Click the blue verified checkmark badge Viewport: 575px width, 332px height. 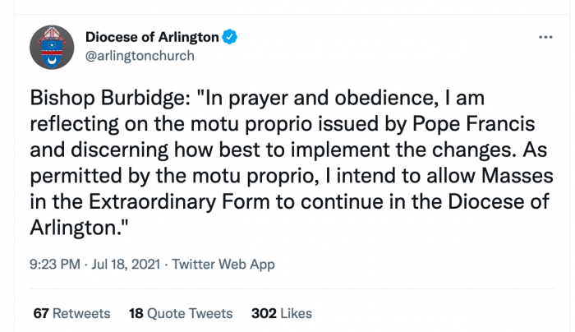click(229, 37)
